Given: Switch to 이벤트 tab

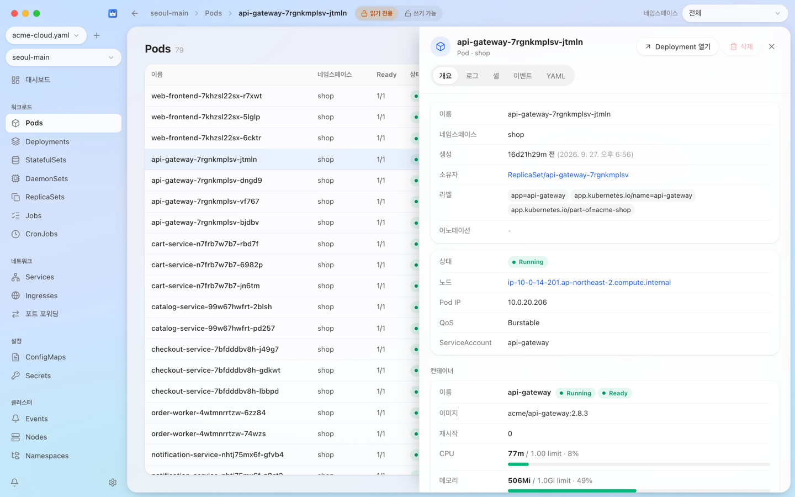Looking at the screenshot, I should (x=522, y=76).
